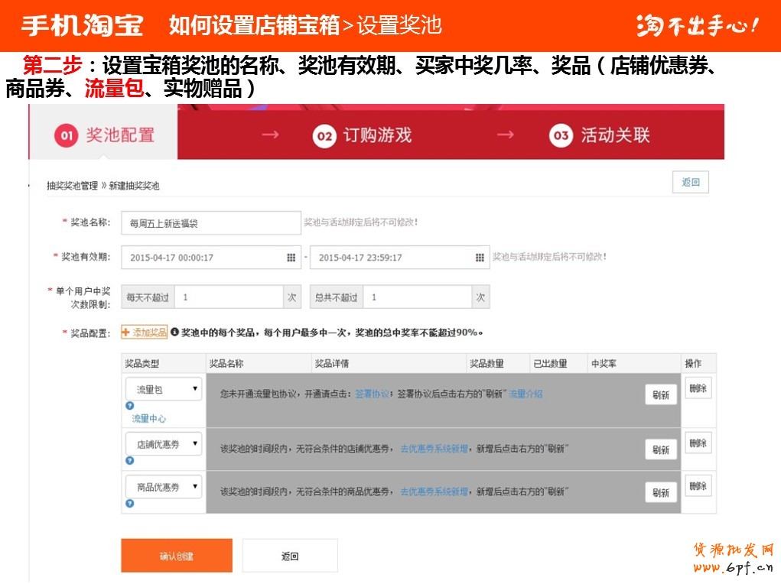Click help icon under 商品优惠券 dropdown
Screen dimensions: 781x584
click(130, 503)
